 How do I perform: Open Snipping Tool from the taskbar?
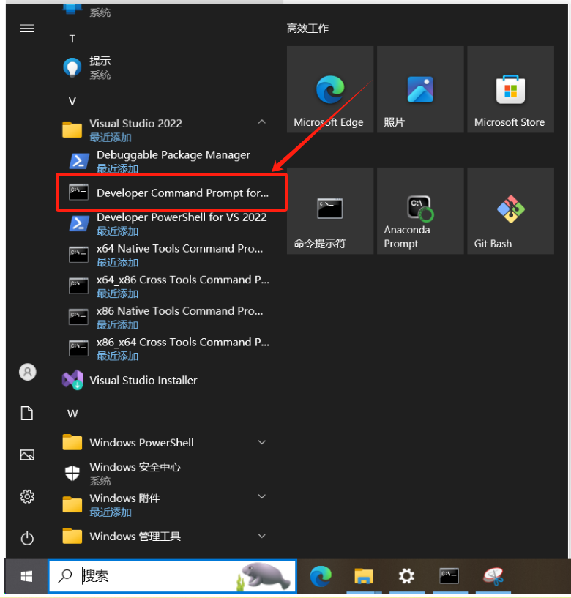tap(493, 576)
